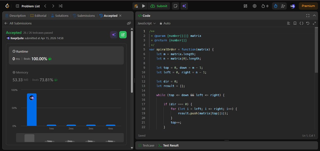Reset code with the undo arrow icon

pyautogui.click(x=308, y=23)
